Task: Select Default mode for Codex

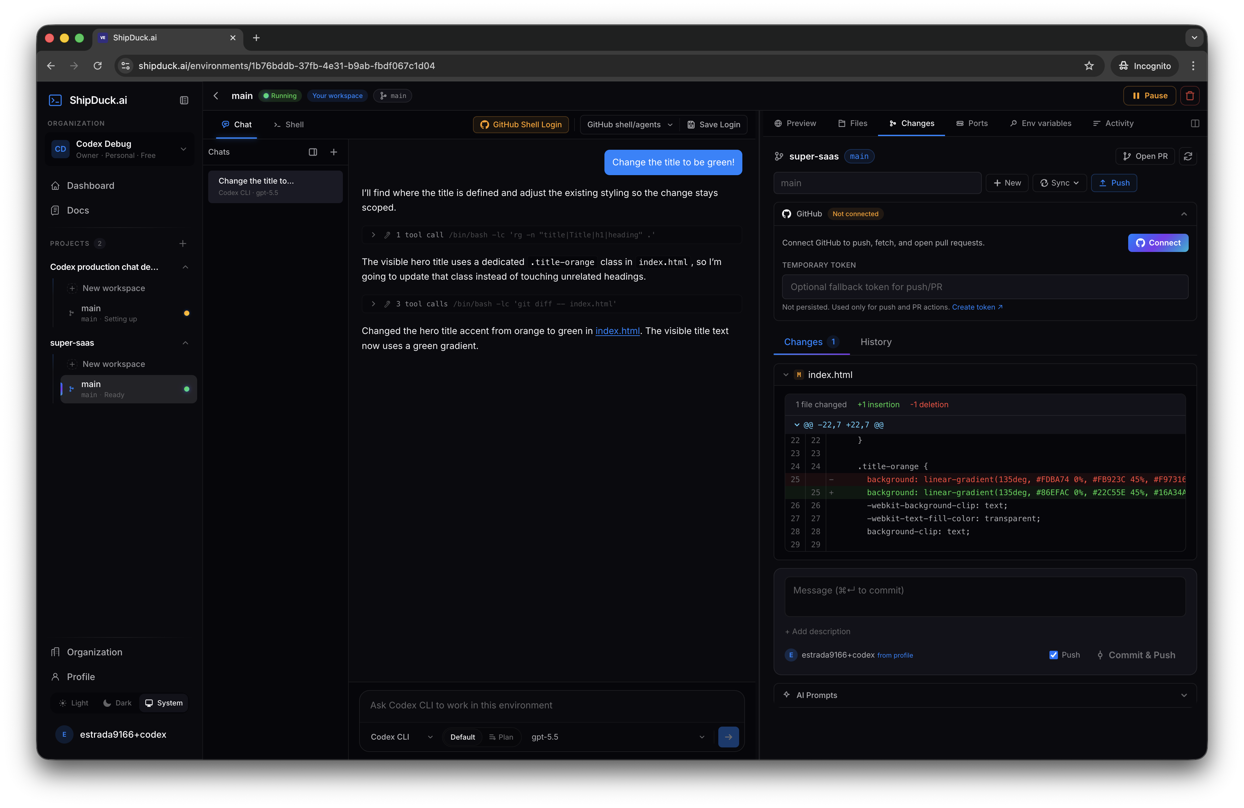Action: (463, 737)
